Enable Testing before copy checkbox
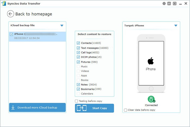This screenshot has height=127, width=190. 76,101
